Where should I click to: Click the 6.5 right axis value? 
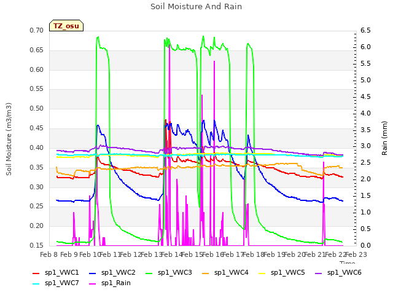365,31
